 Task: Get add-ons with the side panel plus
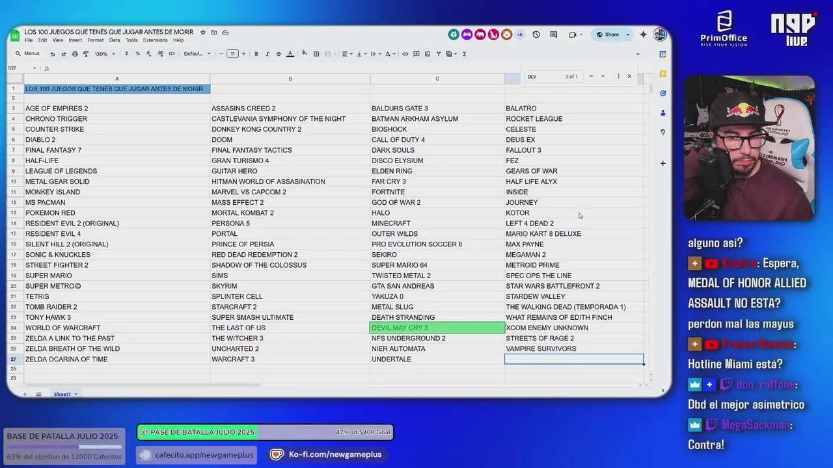pos(662,163)
